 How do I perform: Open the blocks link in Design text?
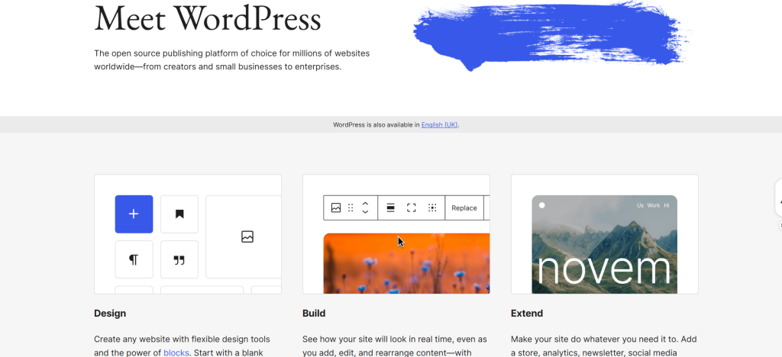pyautogui.click(x=176, y=352)
